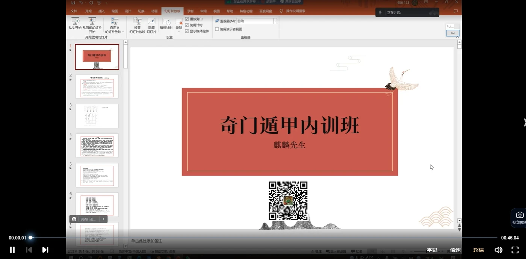The height and width of the screenshot is (259, 526).
Task: Open subtitles (字幕) option
Action: coord(432,250)
